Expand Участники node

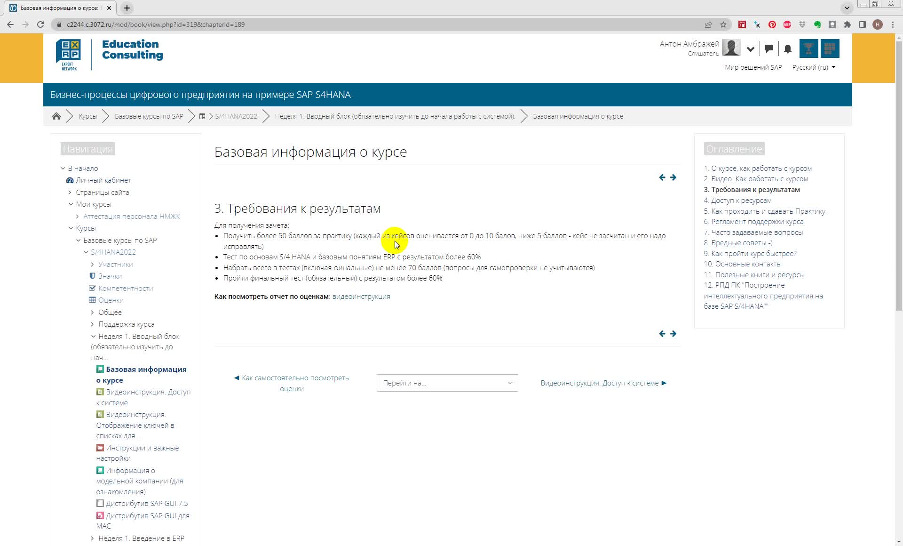pyautogui.click(x=92, y=265)
